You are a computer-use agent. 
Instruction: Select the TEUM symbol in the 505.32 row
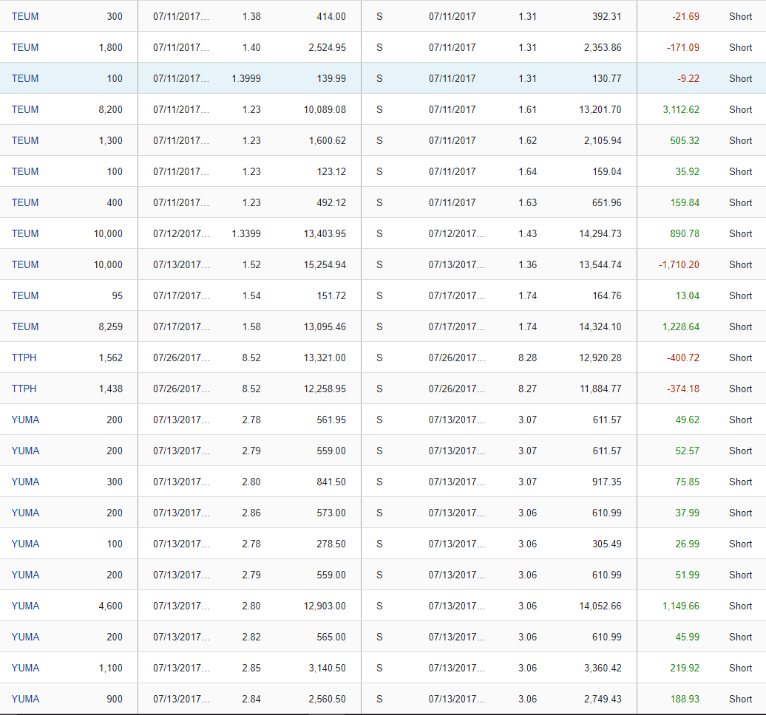25,140
